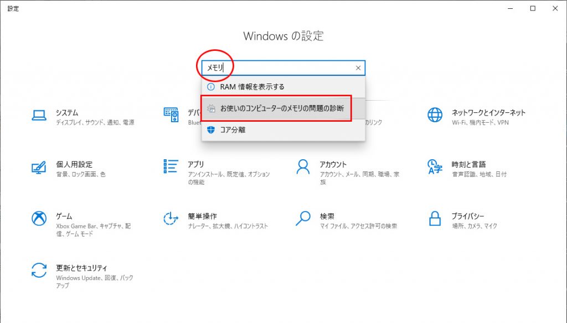This screenshot has height=323, width=567.
Task: Click the Accounts (アカウント) person icon
Action: click(303, 167)
